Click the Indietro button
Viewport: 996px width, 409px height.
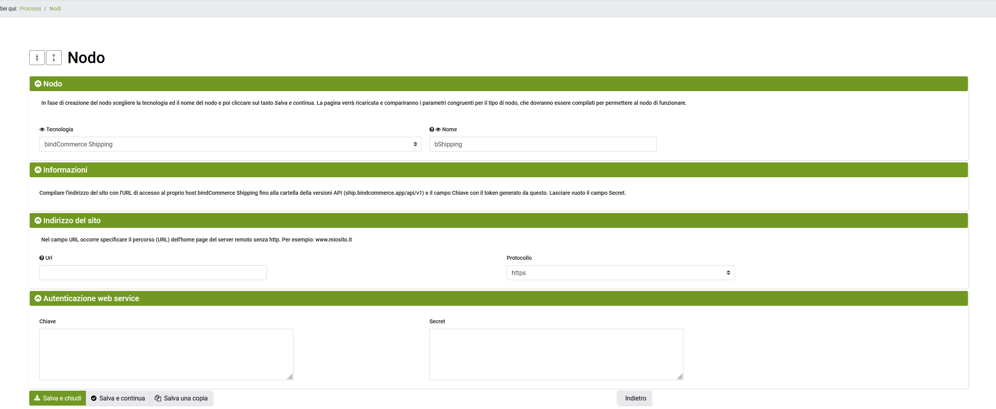click(x=635, y=398)
